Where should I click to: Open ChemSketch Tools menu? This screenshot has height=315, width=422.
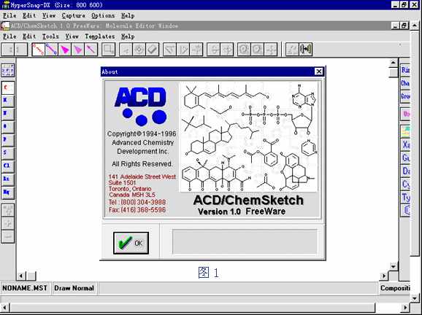[x=50, y=36]
